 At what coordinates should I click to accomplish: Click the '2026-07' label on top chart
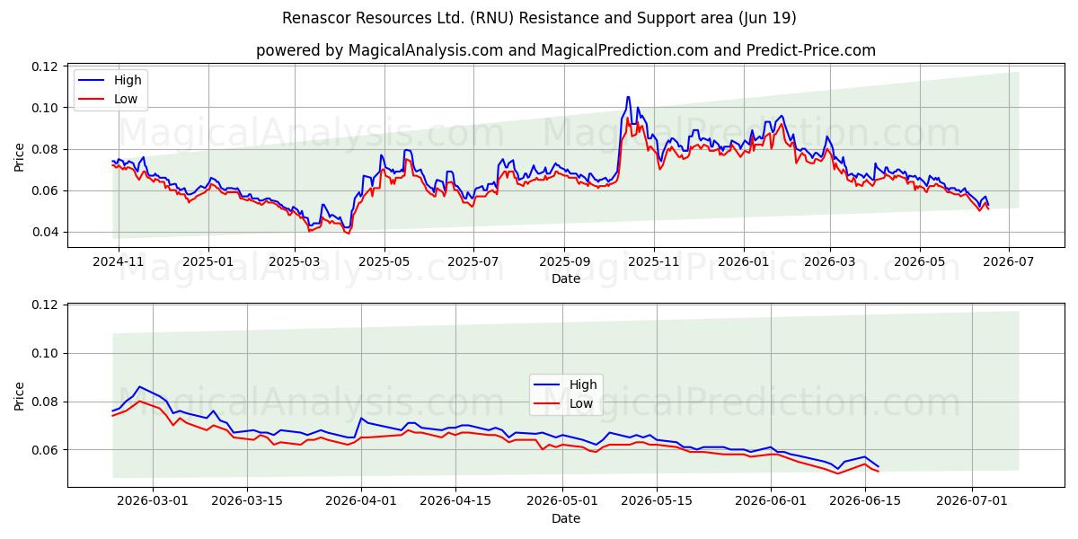[x=1008, y=261]
